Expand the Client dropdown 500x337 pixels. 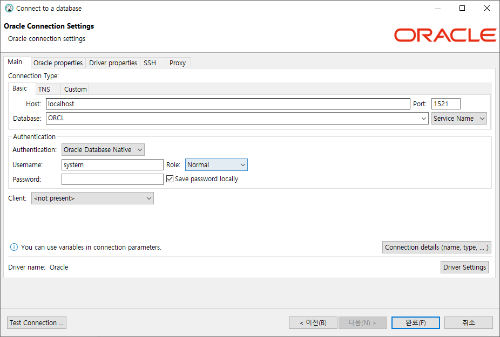pos(92,198)
